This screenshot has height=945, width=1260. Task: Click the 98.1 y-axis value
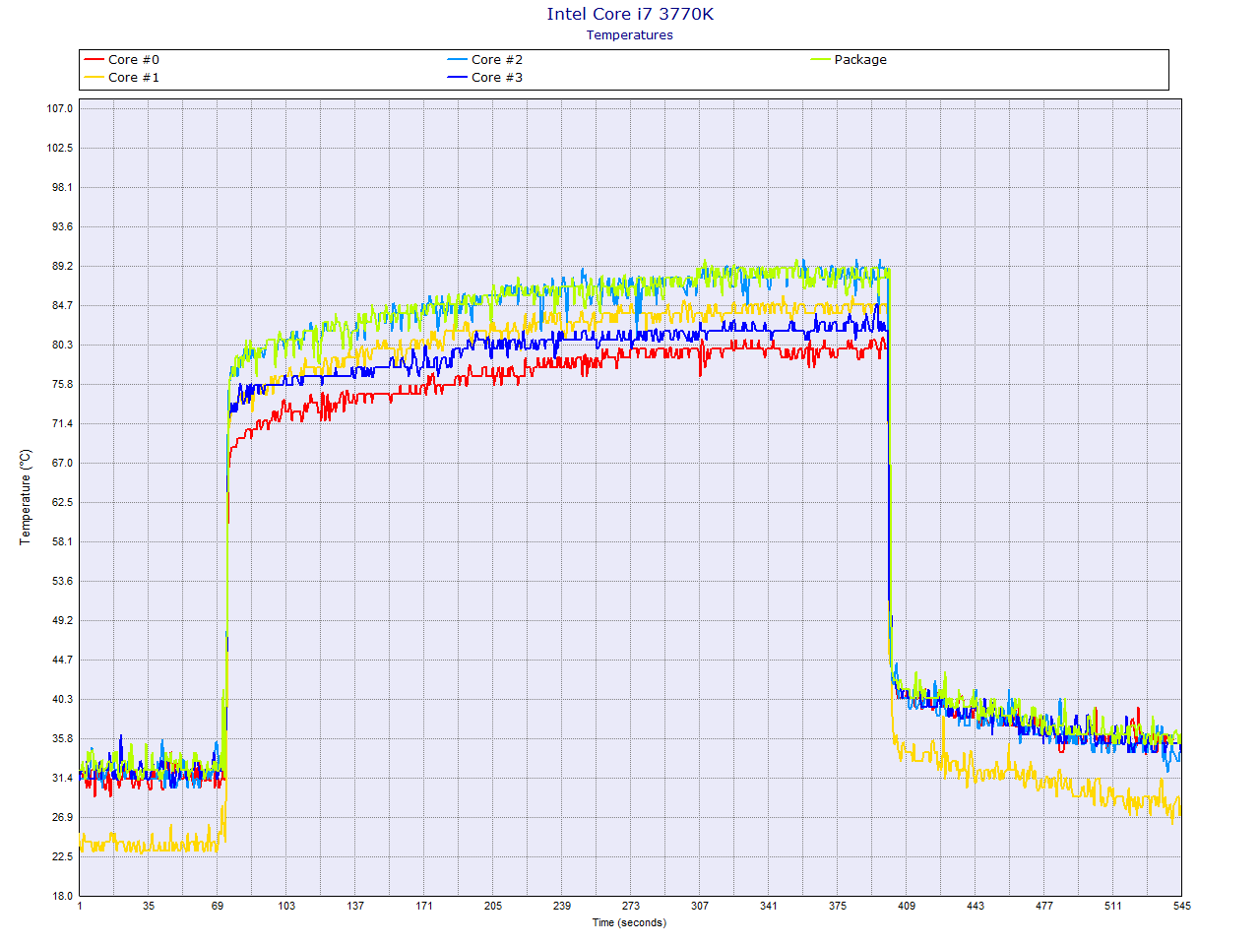click(63, 187)
